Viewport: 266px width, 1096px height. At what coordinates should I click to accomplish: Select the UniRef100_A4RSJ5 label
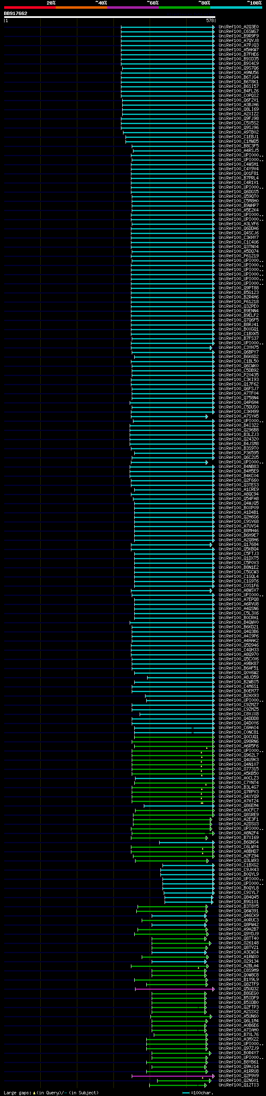pyautogui.click(x=239, y=151)
